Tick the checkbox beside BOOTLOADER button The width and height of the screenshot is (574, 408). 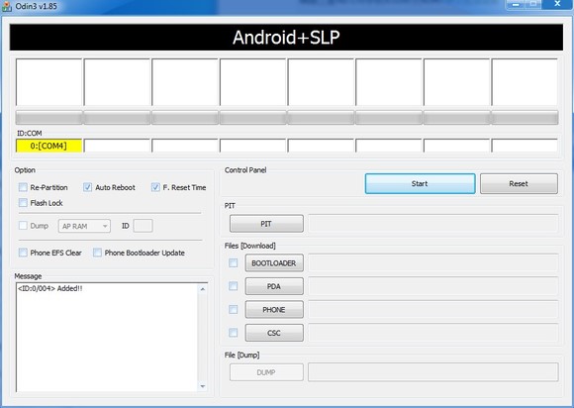click(x=234, y=263)
